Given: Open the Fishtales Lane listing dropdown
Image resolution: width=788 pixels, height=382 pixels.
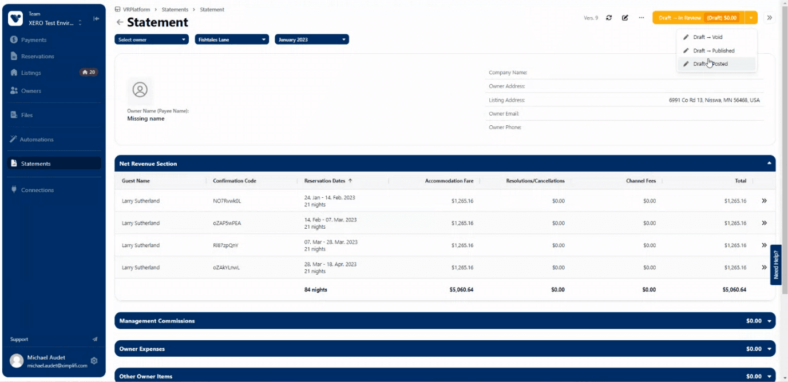Looking at the screenshot, I should pyautogui.click(x=231, y=39).
